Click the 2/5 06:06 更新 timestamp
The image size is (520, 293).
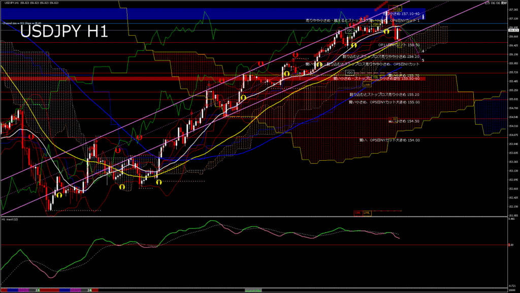[495, 3]
